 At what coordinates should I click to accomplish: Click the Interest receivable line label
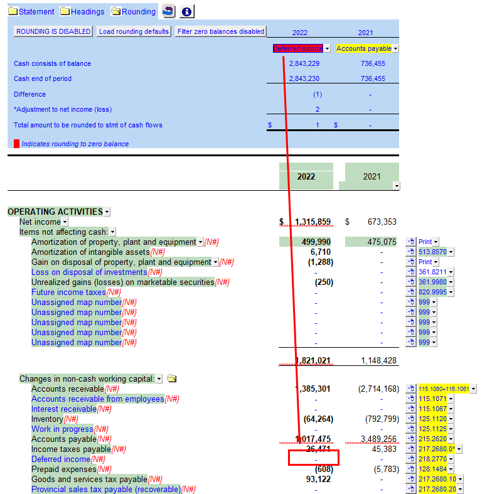64,409
